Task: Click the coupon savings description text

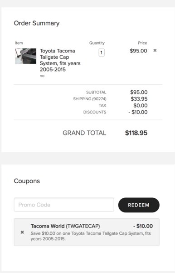Action: click(91, 236)
